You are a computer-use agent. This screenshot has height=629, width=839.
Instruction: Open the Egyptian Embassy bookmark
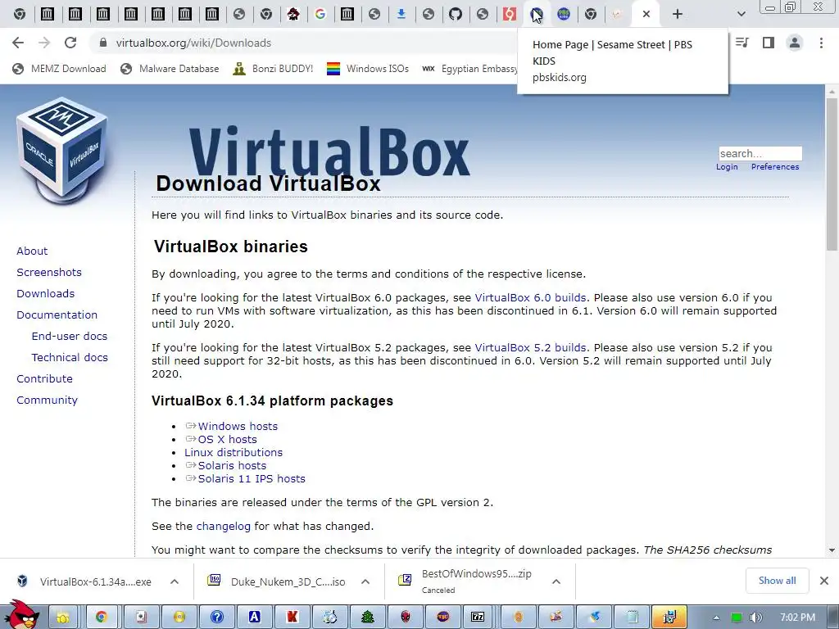click(x=469, y=69)
